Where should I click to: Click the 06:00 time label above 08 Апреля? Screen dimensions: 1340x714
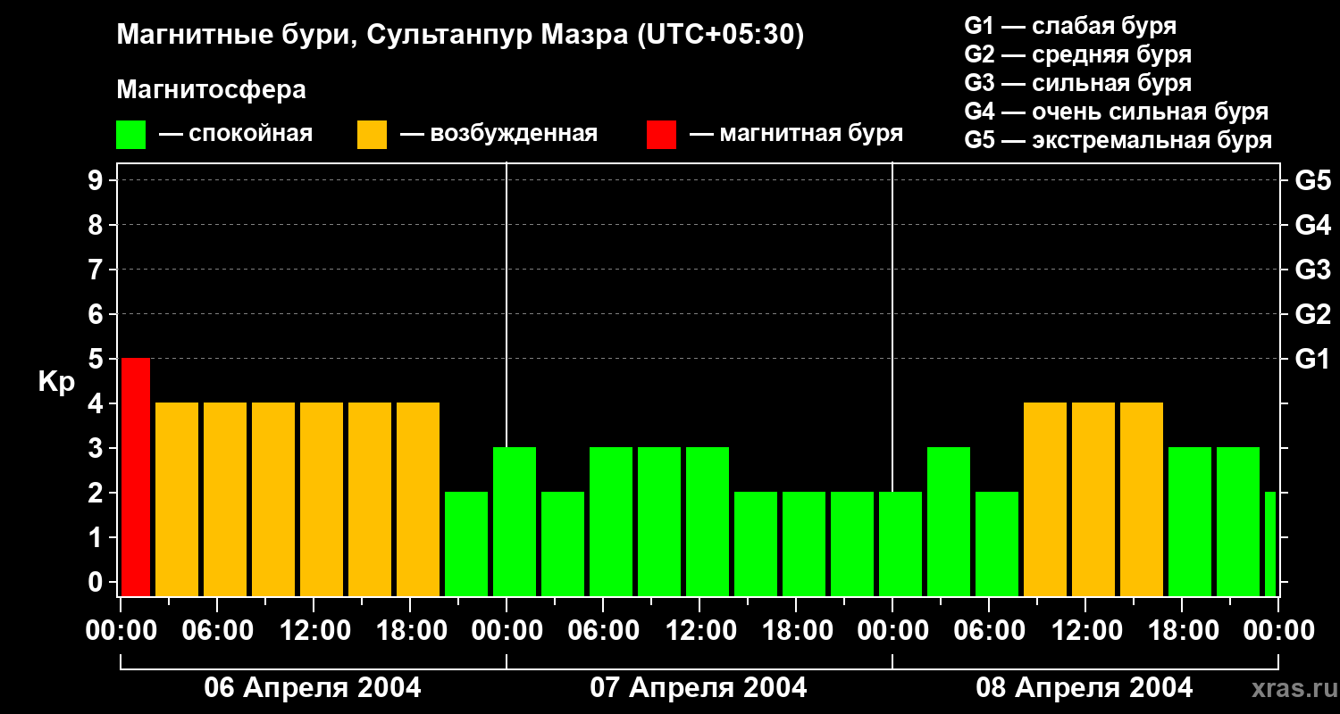pyautogui.click(x=989, y=631)
